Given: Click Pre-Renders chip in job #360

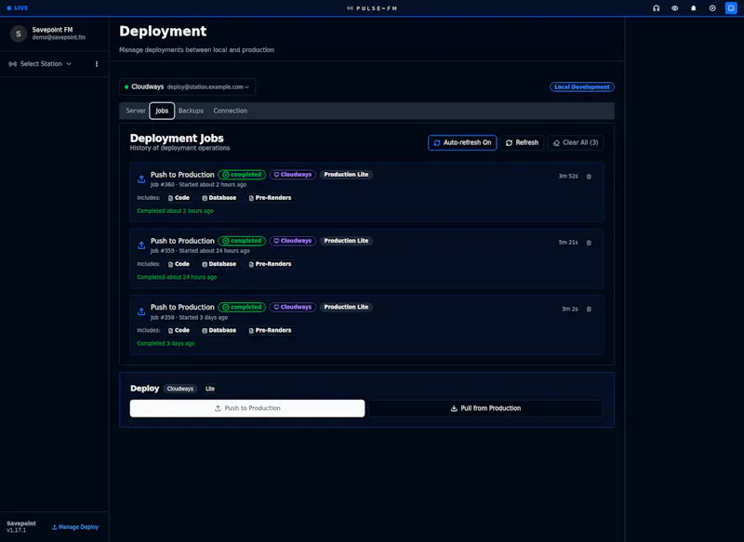Looking at the screenshot, I should pos(270,198).
